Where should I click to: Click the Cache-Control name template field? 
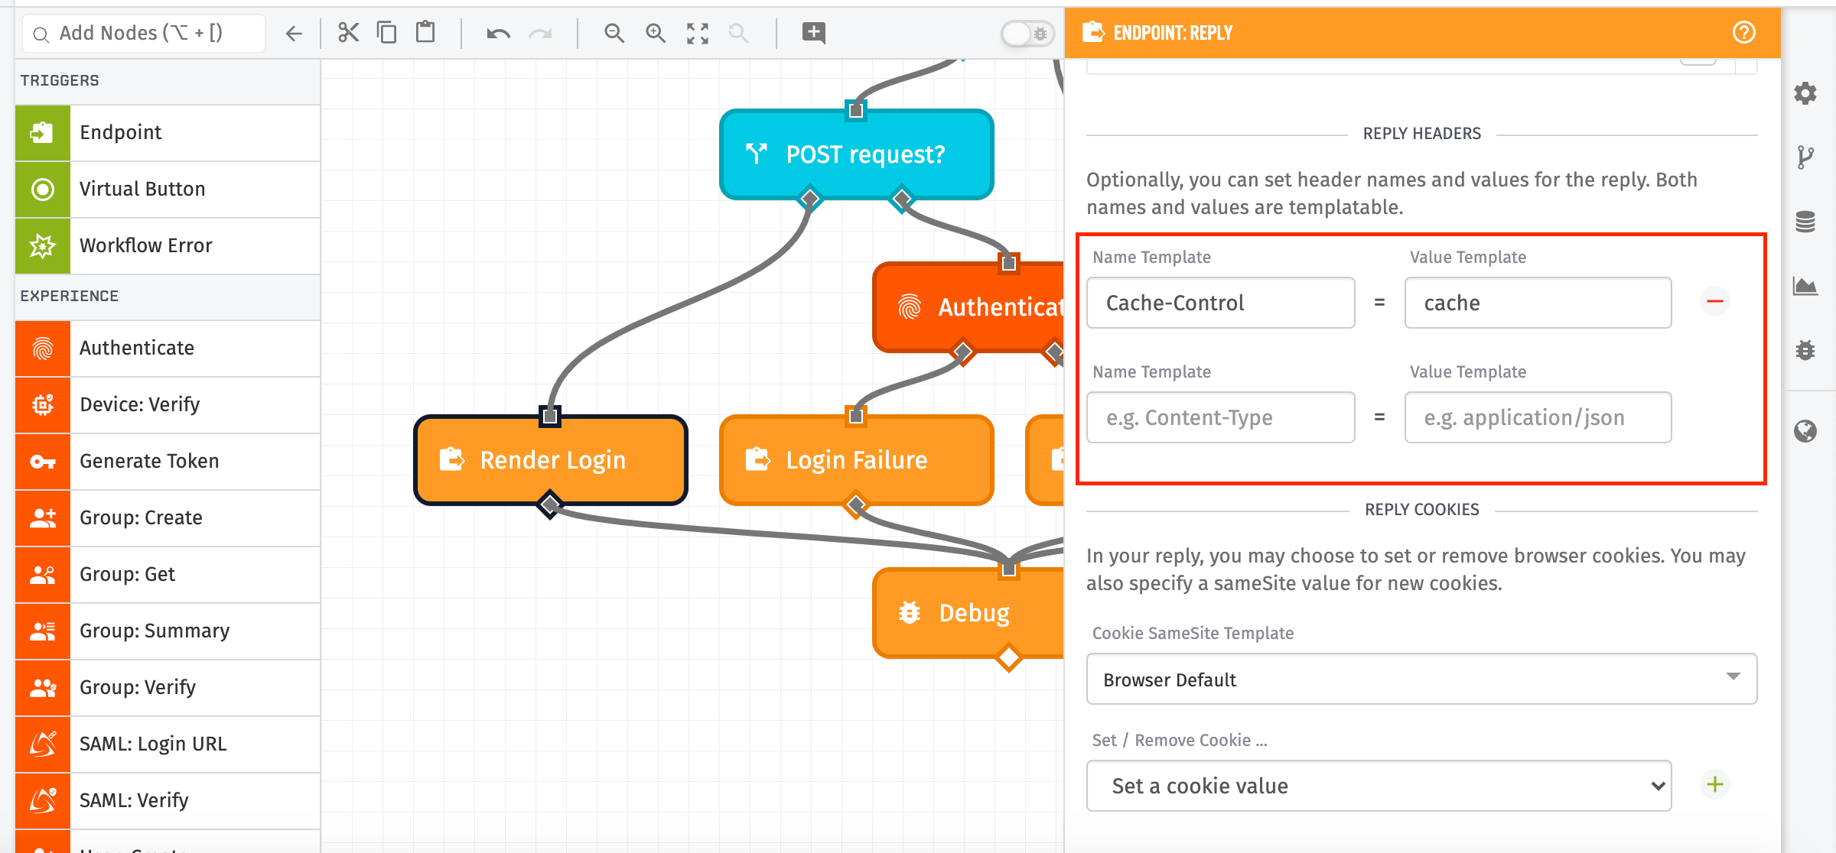pos(1220,303)
